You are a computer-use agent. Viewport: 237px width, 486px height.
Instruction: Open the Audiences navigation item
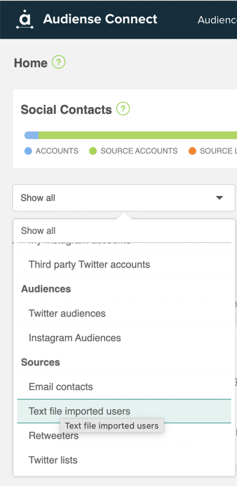point(217,20)
